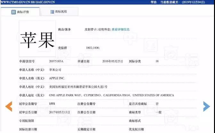
Task: Click the 申请人名称（中文） label
Action: pyautogui.click(x=32, y=70)
